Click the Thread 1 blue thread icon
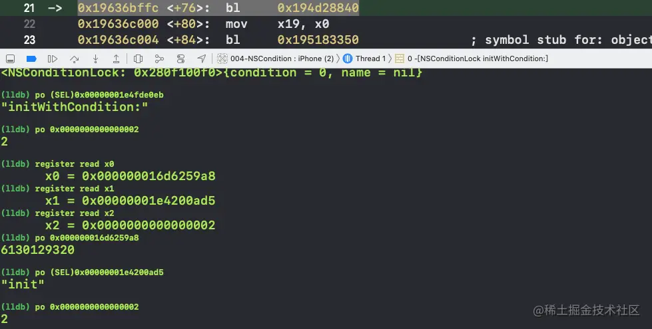The height and width of the screenshot is (329, 652). coord(348,58)
